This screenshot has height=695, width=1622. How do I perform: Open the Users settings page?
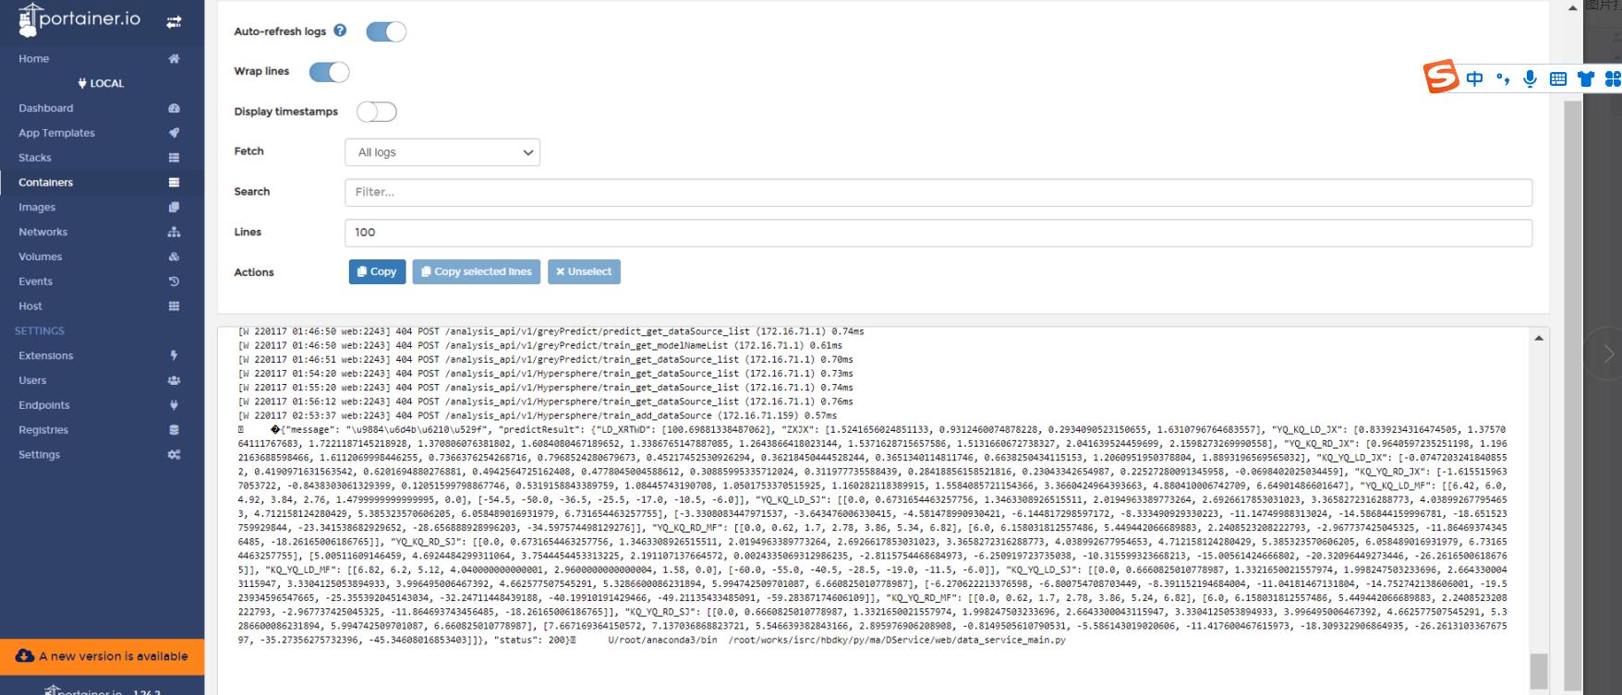32,380
